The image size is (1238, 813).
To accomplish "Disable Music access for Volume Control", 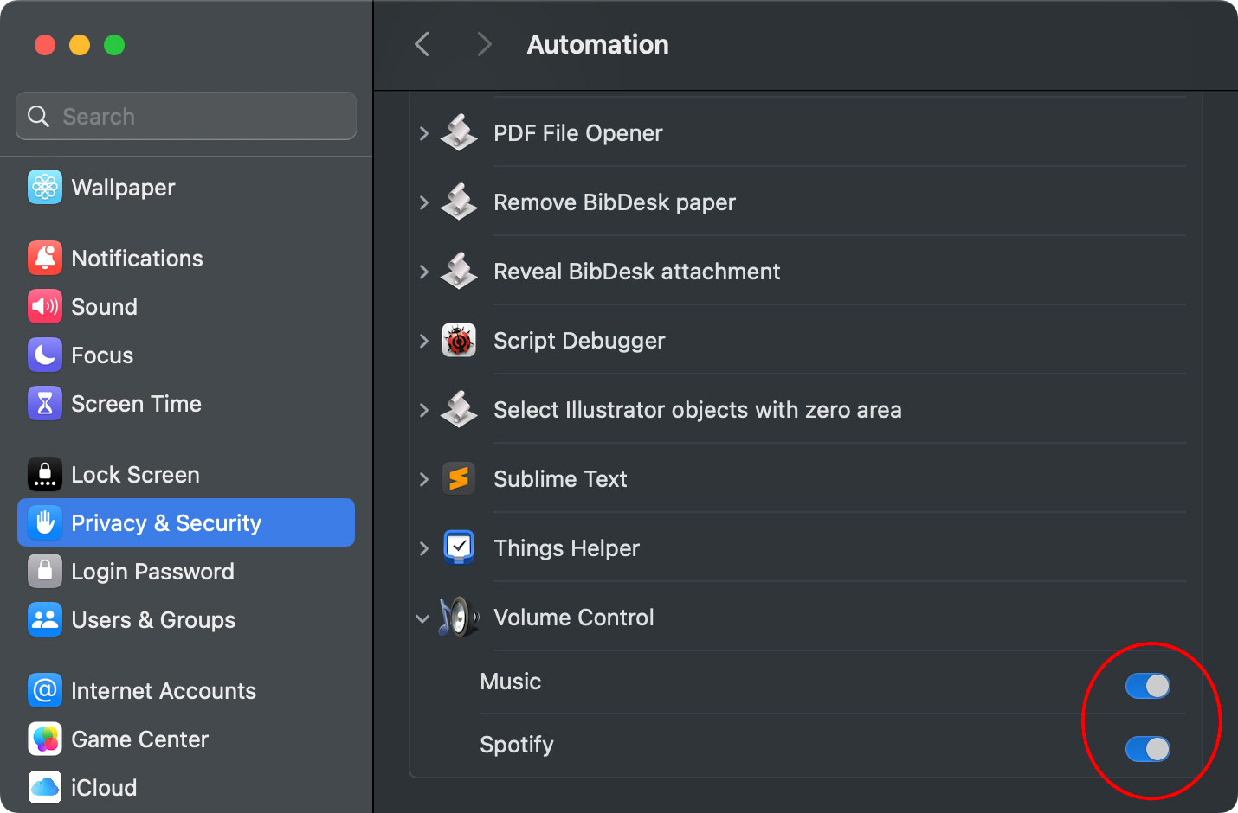I will click(1146, 685).
